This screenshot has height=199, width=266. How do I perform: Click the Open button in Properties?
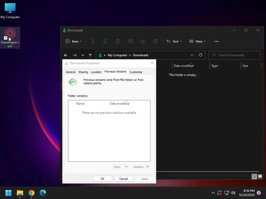(x=117, y=167)
